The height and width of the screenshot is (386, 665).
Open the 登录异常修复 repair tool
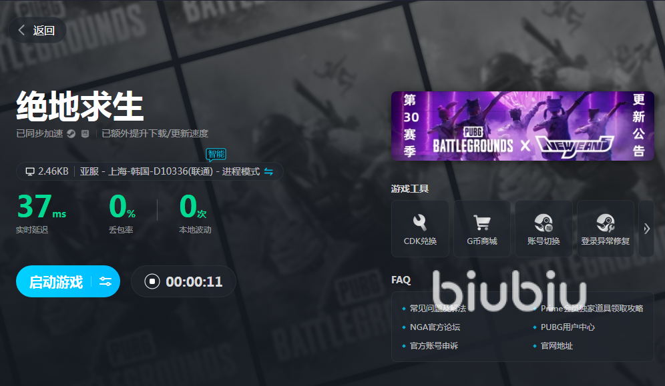coord(605,228)
